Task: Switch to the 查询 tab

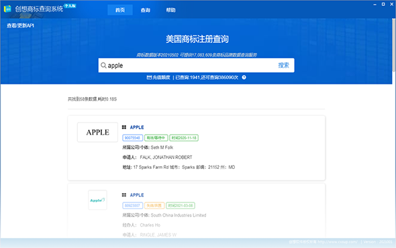Action: point(146,10)
